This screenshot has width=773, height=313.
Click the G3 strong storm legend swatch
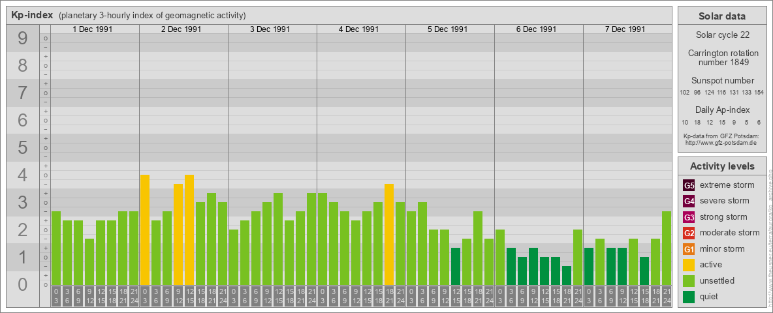click(689, 217)
